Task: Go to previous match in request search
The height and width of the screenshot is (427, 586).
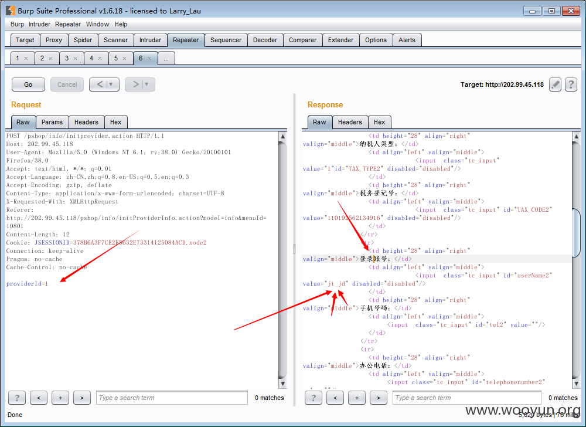Action: 39,398
